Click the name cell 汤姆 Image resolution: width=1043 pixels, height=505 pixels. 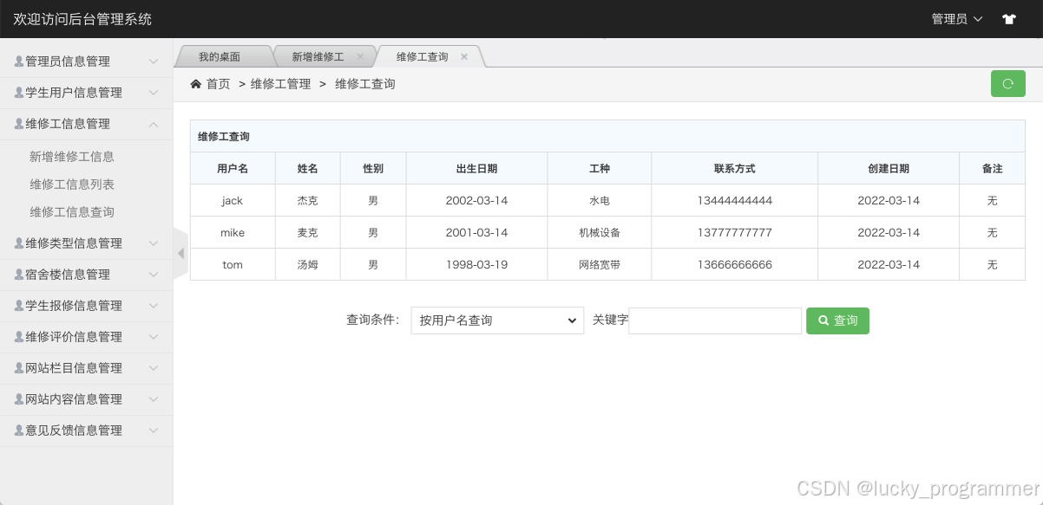pos(308,265)
